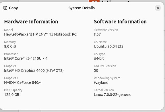Viewport: 165px width, 112px height.
Task: Select the GNOME version value 50
Action: 96,70
